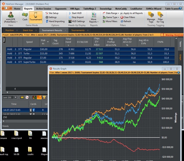Open Site Setup options
Screen dimensions: 184x161
pos(52,13)
